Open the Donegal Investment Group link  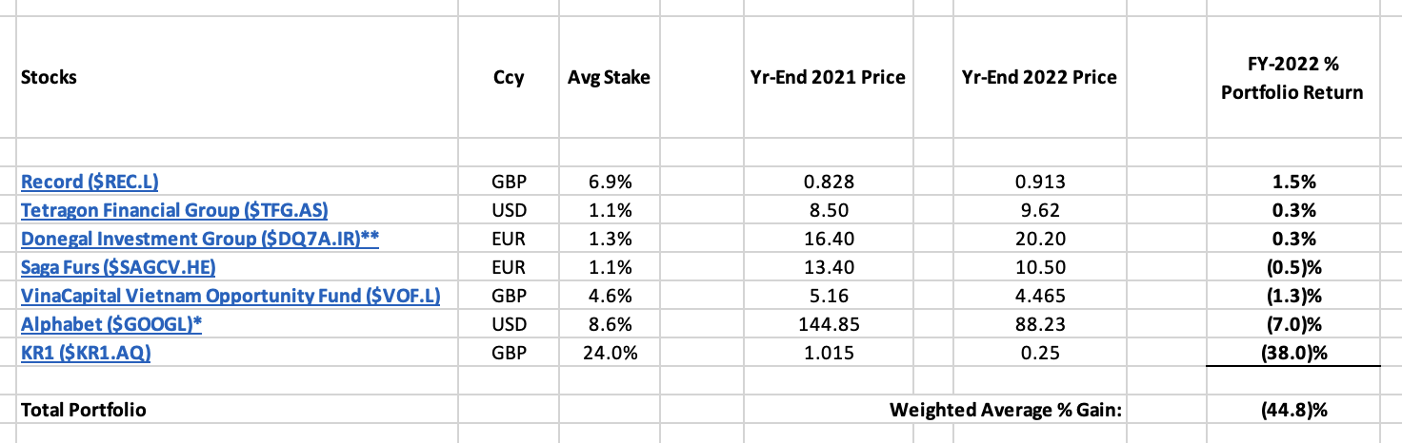tap(200, 238)
